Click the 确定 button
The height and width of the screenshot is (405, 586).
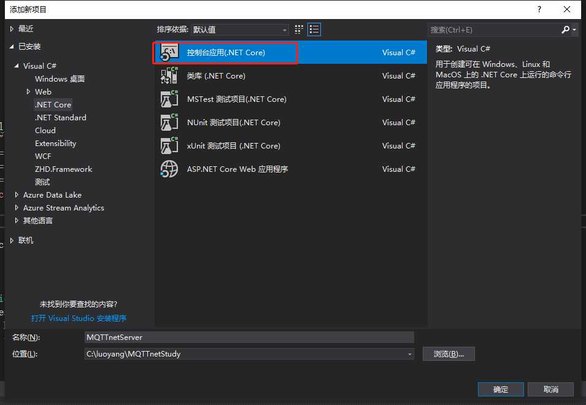pos(501,389)
